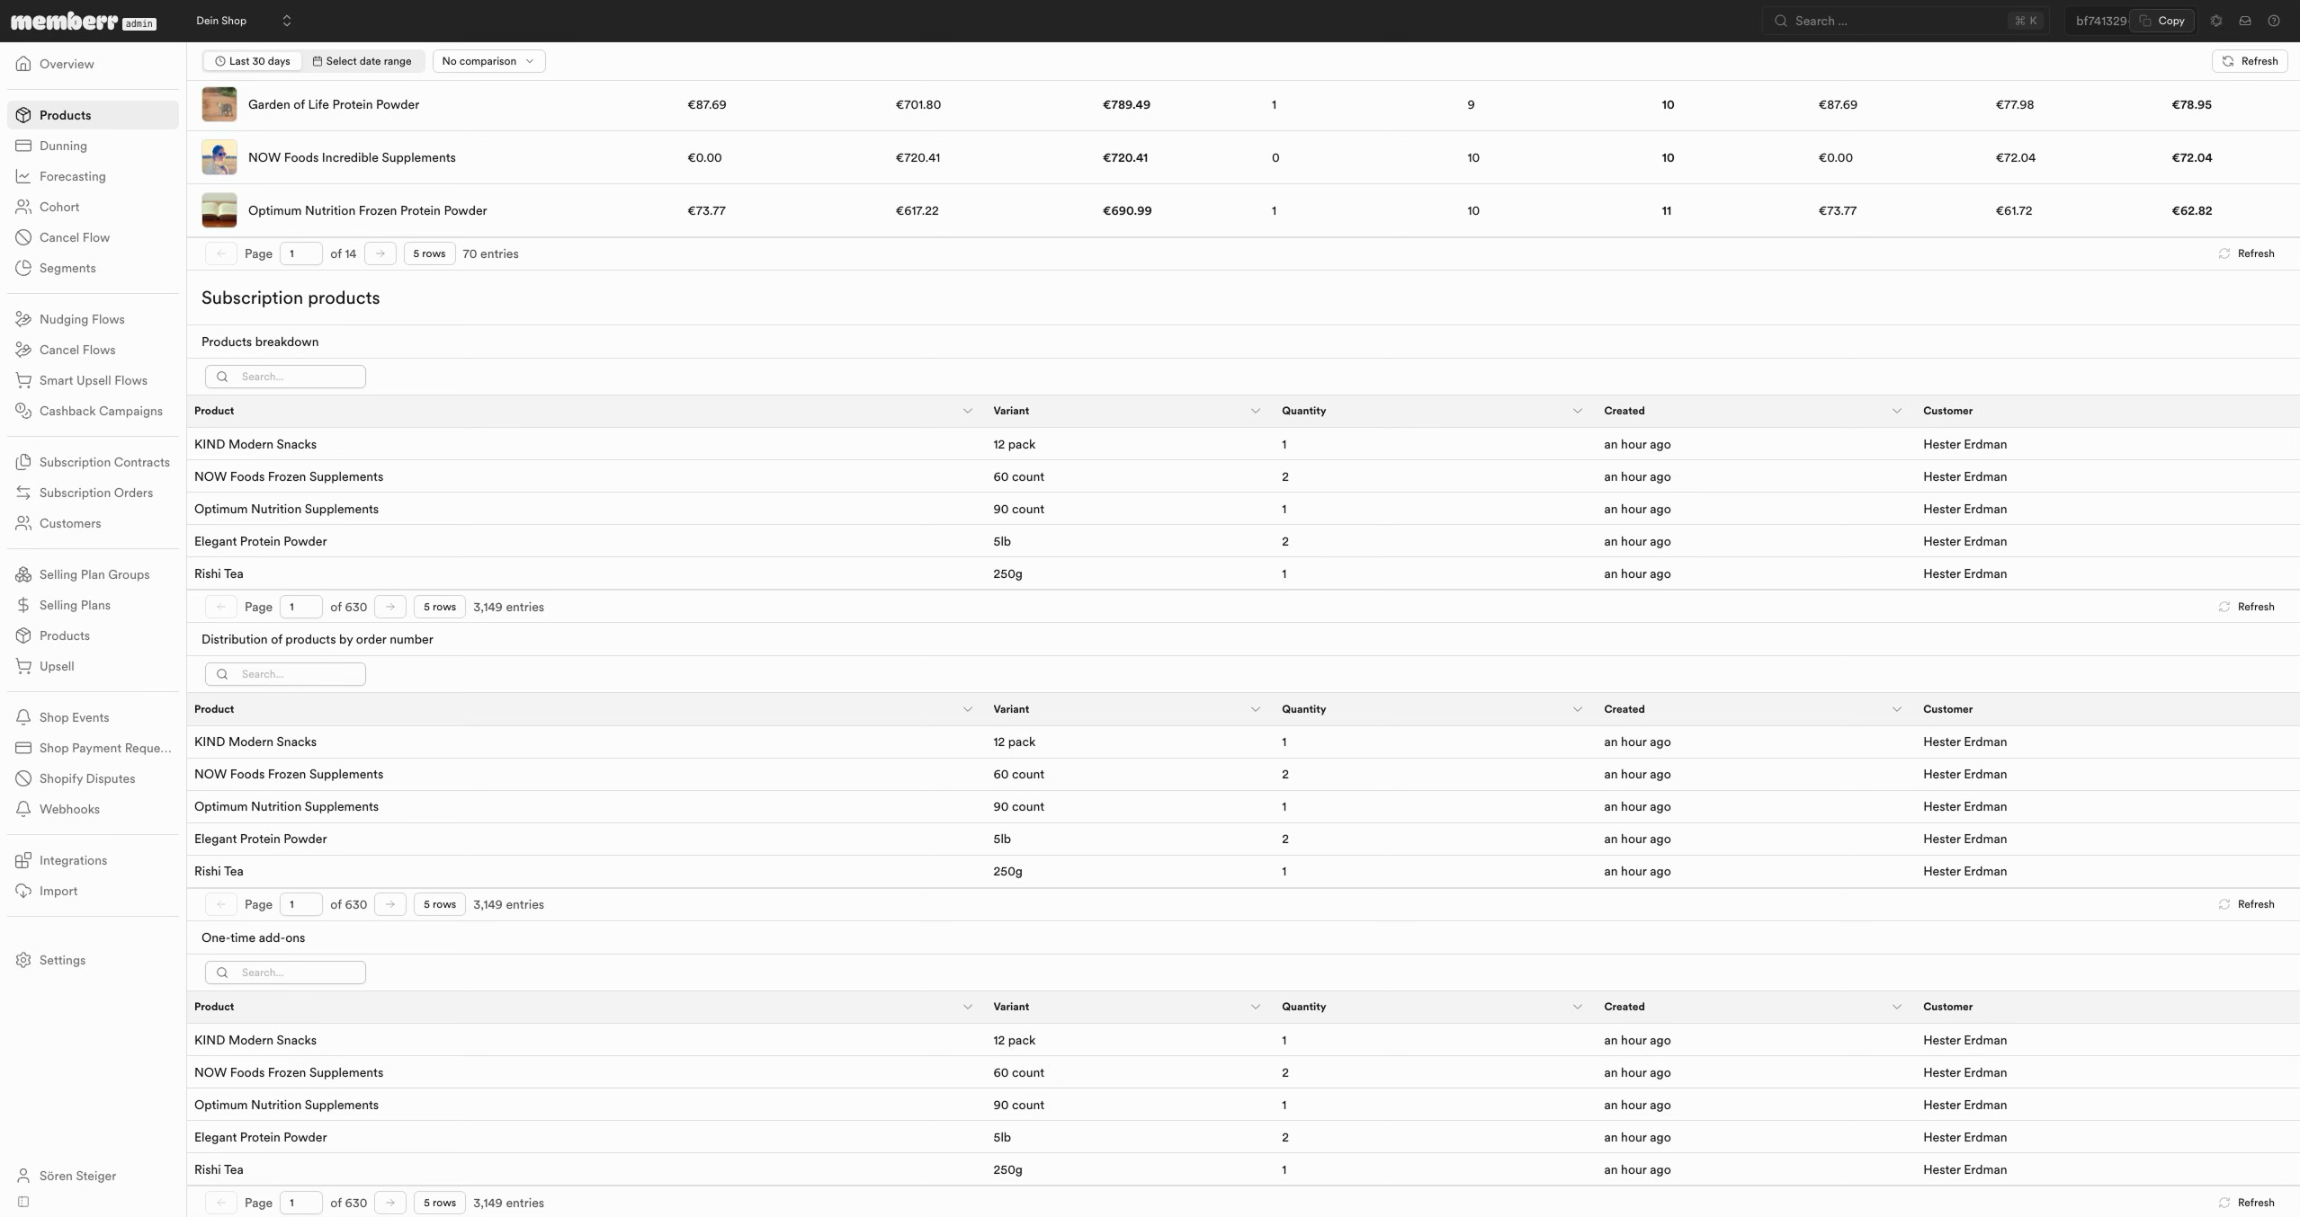The width and height of the screenshot is (2300, 1217).
Task: Open the Integrations blocks icon
Action: (23, 860)
